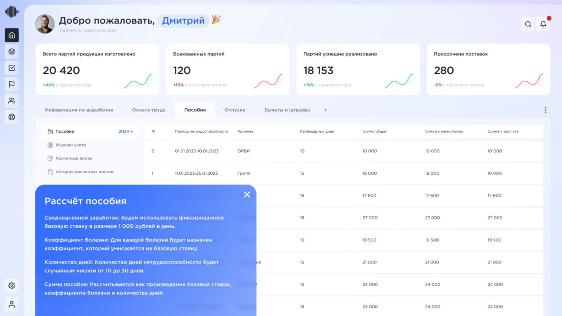Click the lifebuoy support sidebar icon

12,117
